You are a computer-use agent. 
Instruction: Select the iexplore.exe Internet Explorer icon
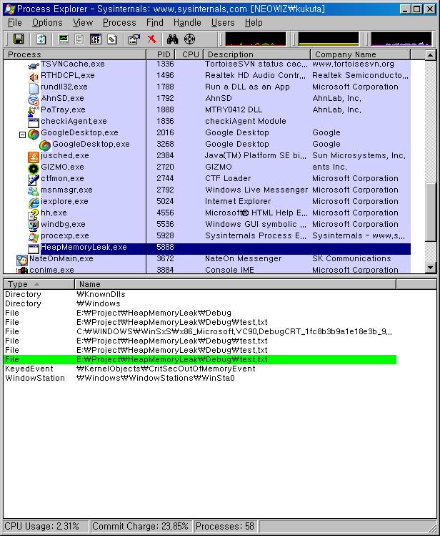[34, 203]
